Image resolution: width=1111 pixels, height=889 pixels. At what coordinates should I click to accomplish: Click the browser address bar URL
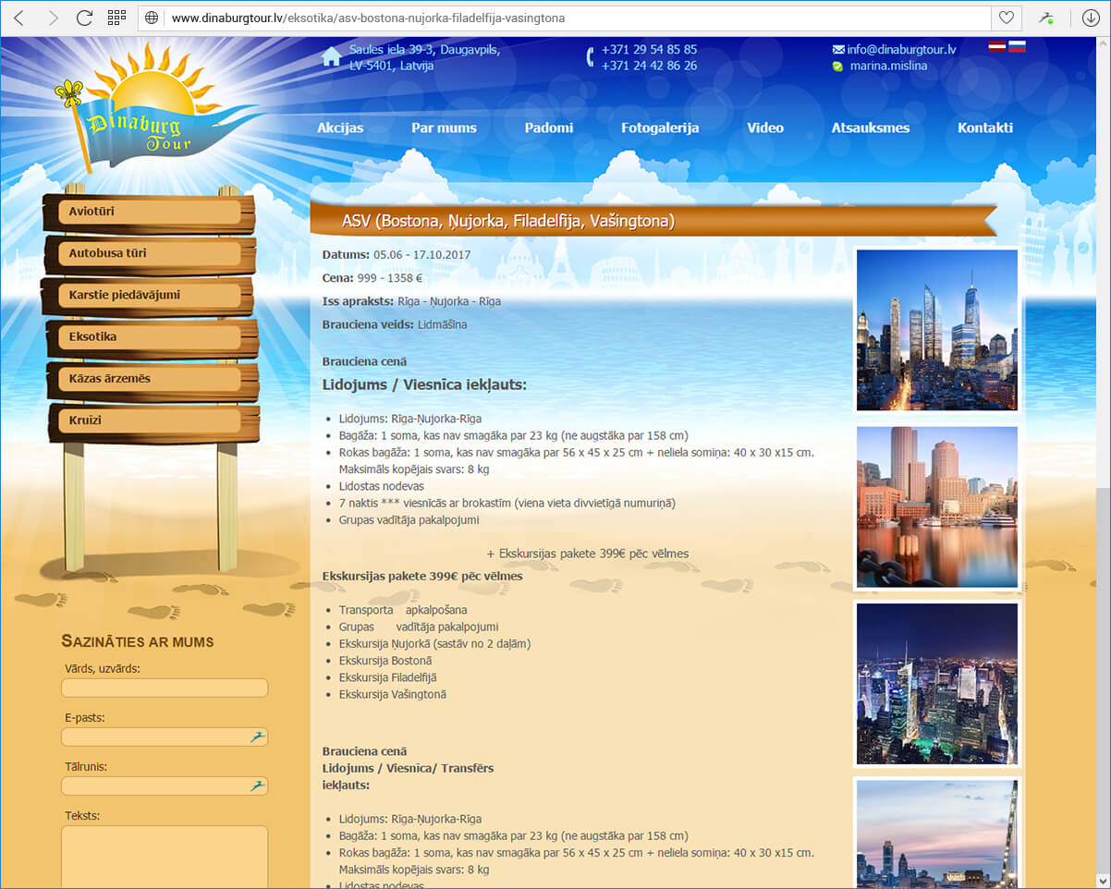pyautogui.click(x=368, y=18)
